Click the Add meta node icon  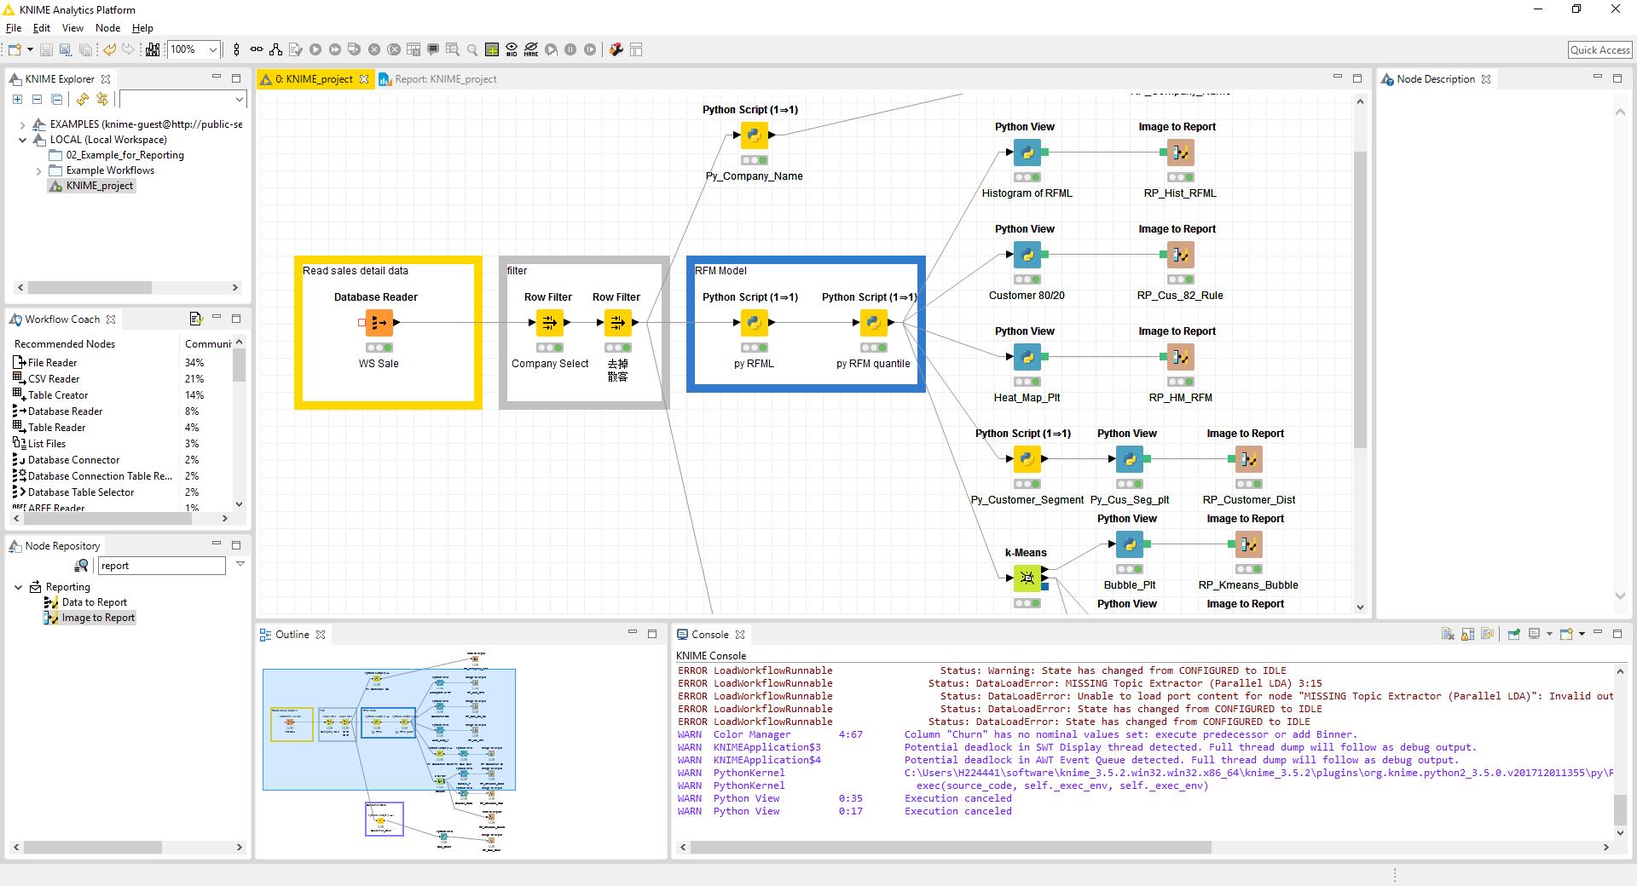point(492,49)
